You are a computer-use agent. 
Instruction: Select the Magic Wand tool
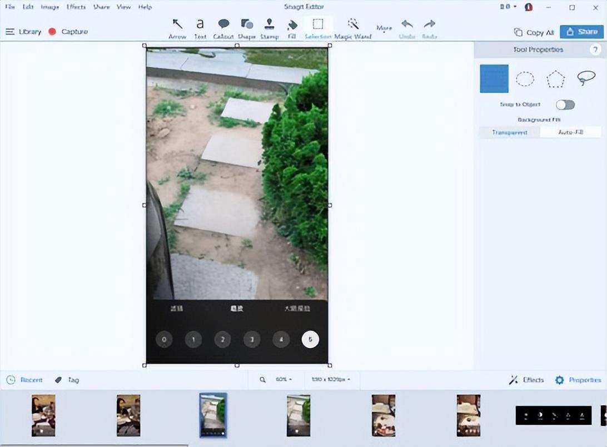[352, 29]
